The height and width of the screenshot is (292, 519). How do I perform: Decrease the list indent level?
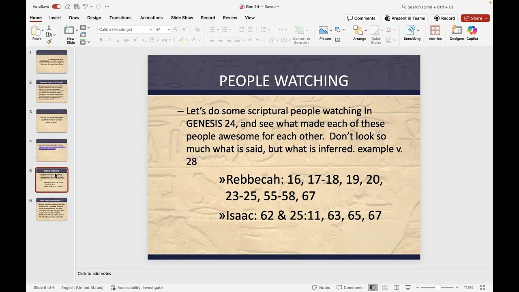point(242,30)
